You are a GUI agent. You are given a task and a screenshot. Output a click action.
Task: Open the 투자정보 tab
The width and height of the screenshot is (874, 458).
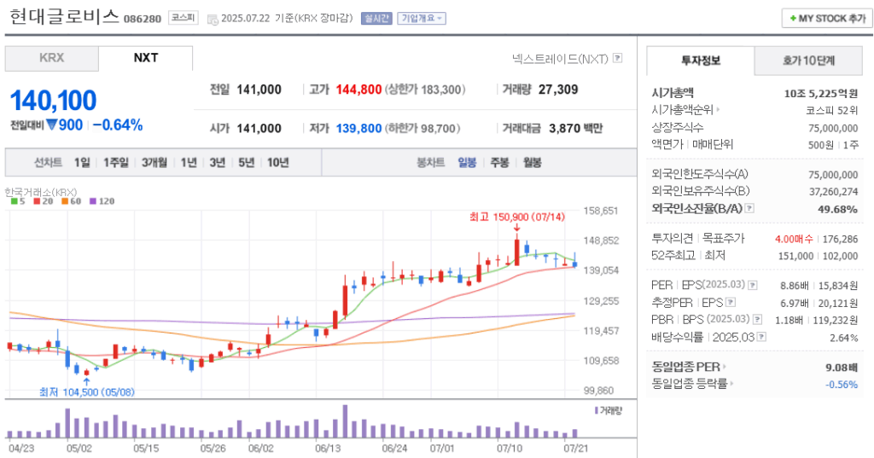[x=701, y=61]
